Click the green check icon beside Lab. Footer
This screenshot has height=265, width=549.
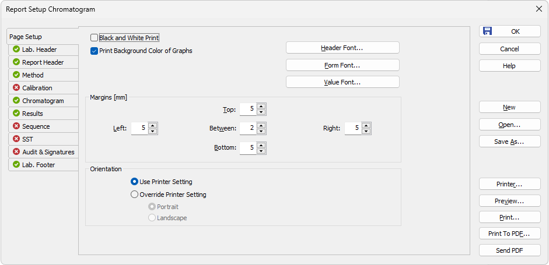tap(16, 165)
